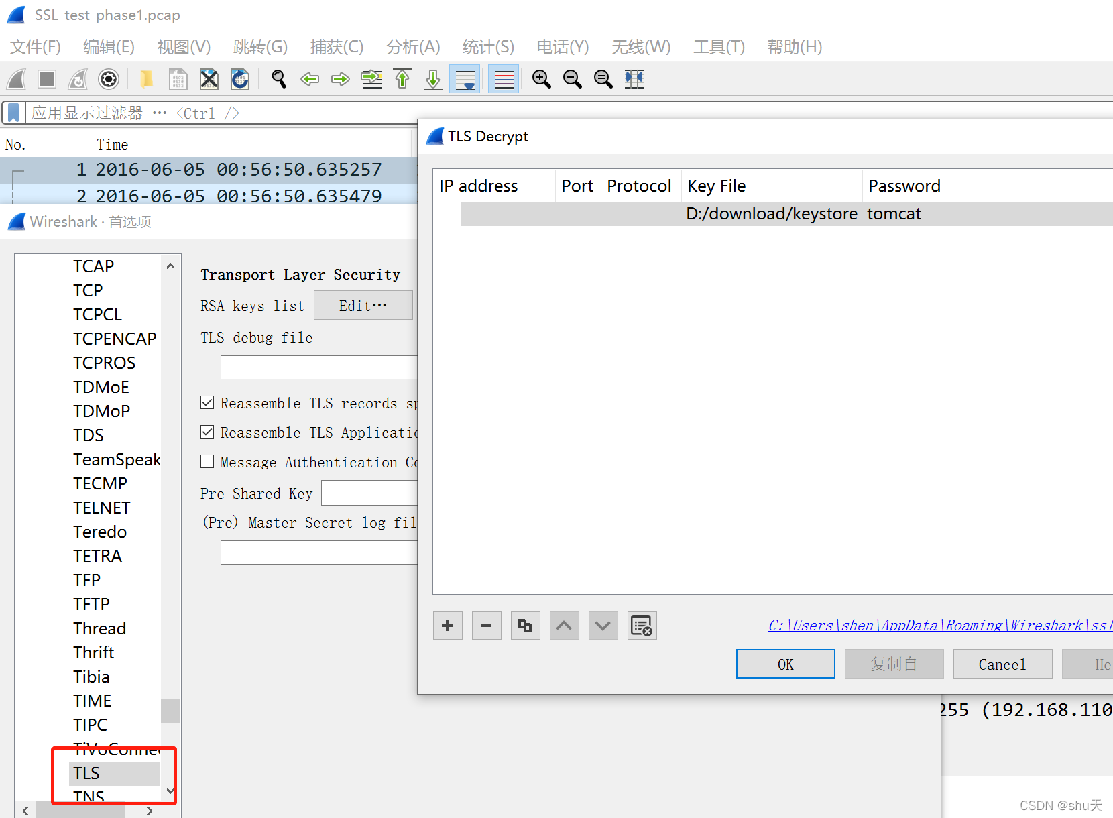This screenshot has width=1113, height=818.
Task: Toggle auto scroll during live capture
Action: (x=465, y=79)
